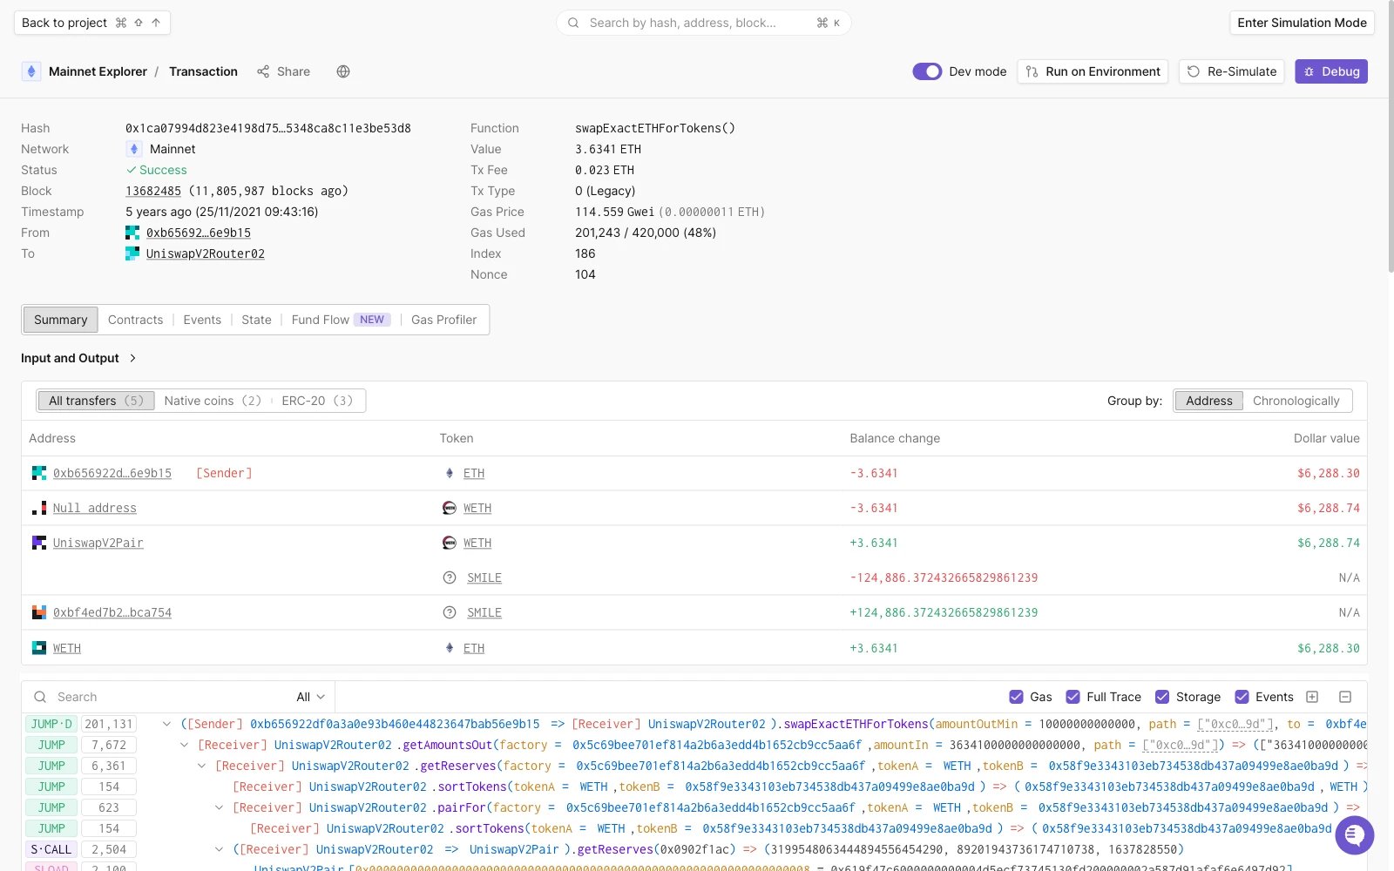Collapse the swapExactETHForTokens trace row

(x=166, y=724)
